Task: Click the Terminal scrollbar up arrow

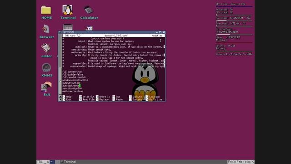Action: pyautogui.click(x=60, y=97)
